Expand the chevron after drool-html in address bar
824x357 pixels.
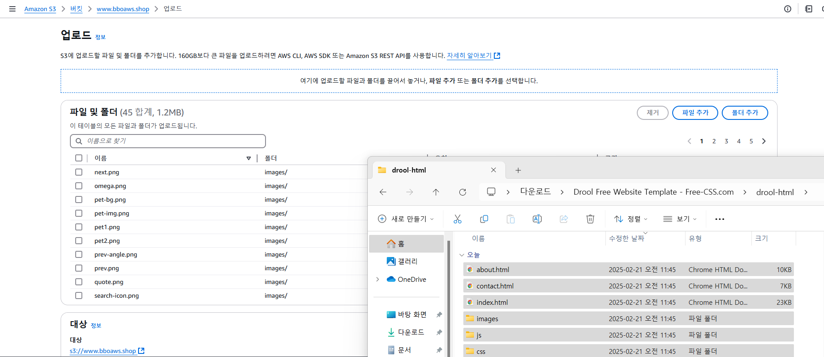(806, 192)
